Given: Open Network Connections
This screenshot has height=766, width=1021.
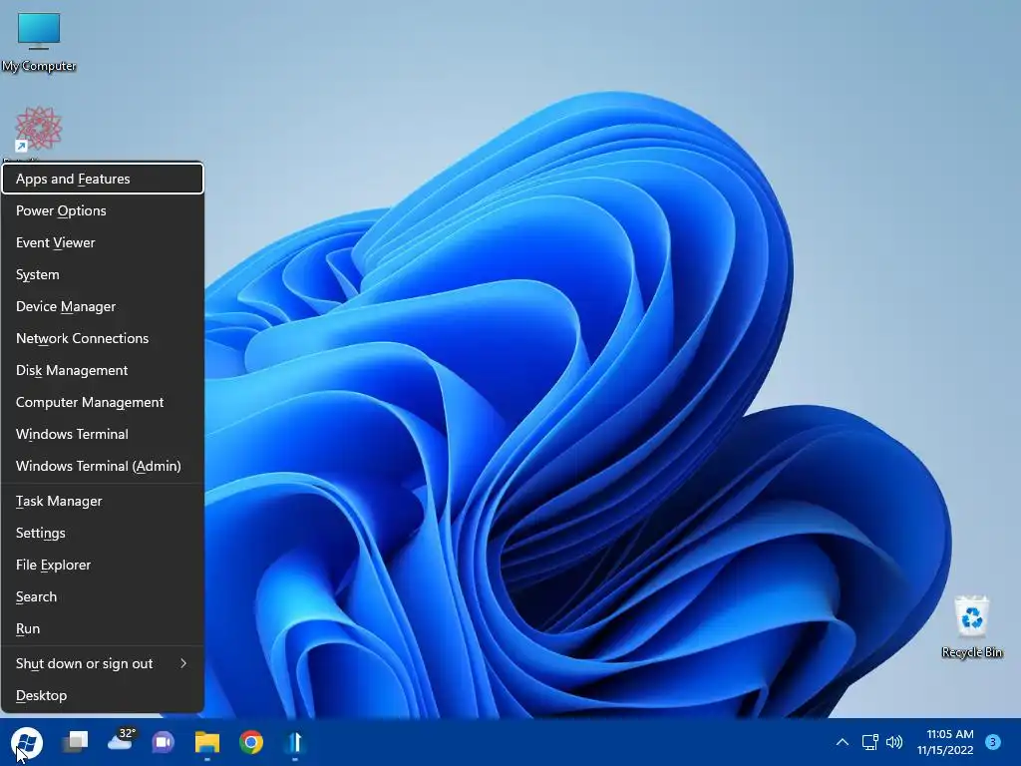Looking at the screenshot, I should (103, 338).
